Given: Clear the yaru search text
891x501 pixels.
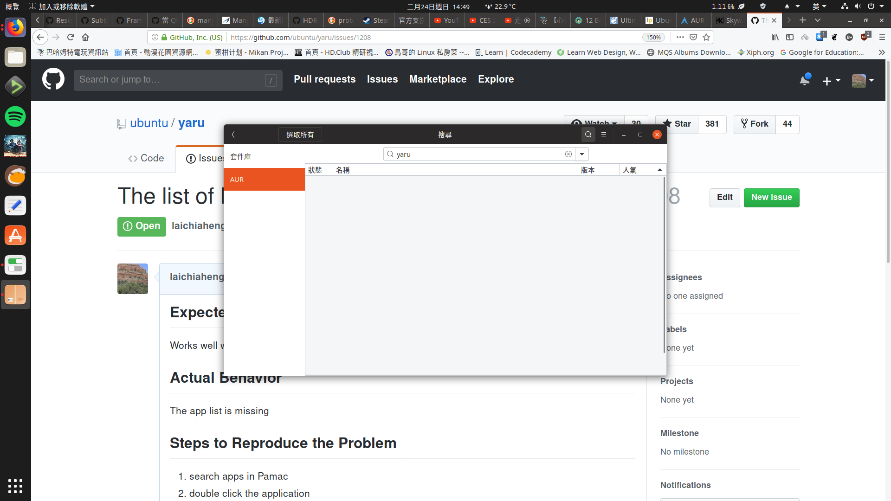Looking at the screenshot, I should (x=568, y=154).
